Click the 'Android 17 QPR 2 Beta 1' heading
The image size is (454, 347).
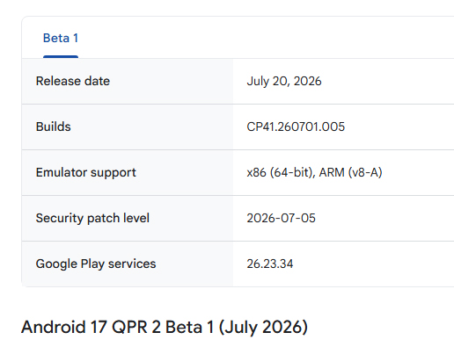point(165,327)
